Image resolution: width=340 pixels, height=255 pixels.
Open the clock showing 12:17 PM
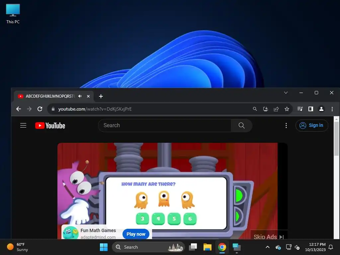pyautogui.click(x=315, y=247)
